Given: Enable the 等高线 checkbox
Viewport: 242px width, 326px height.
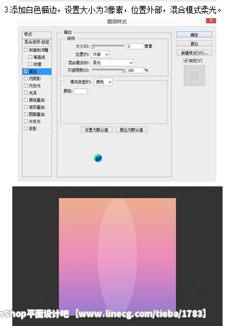Looking at the screenshot, I should tap(30, 57).
